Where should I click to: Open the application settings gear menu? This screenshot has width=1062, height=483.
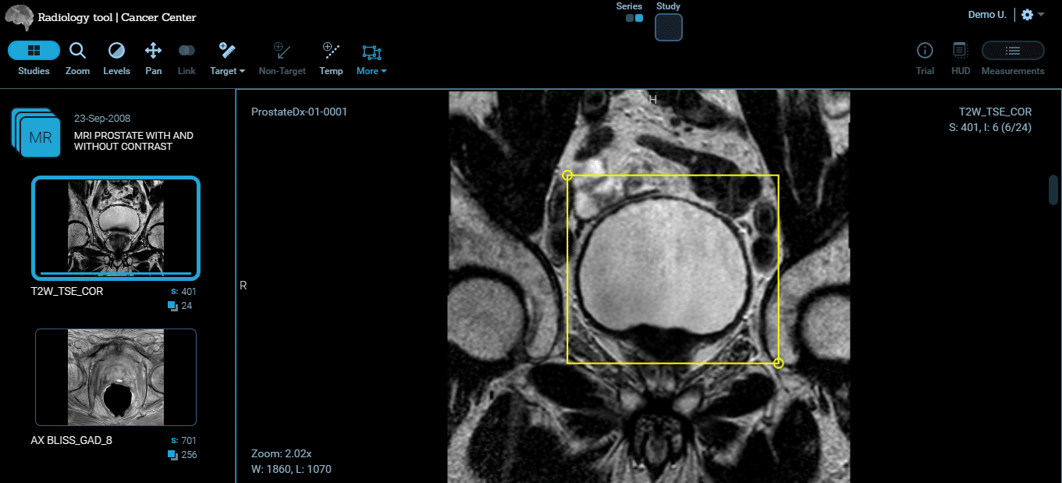click(x=1028, y=13)
